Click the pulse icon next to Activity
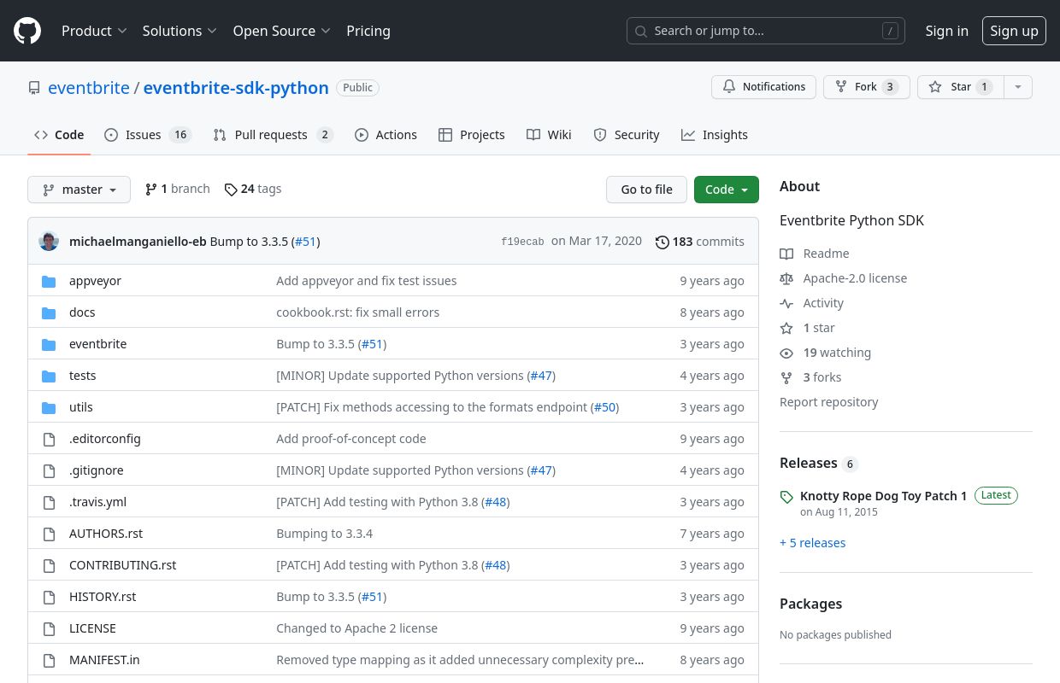The image size is (1060, 683). (786, 303)
